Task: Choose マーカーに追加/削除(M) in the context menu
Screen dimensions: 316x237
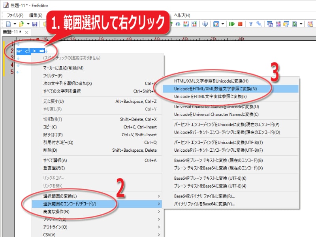Action: point(97,68)
